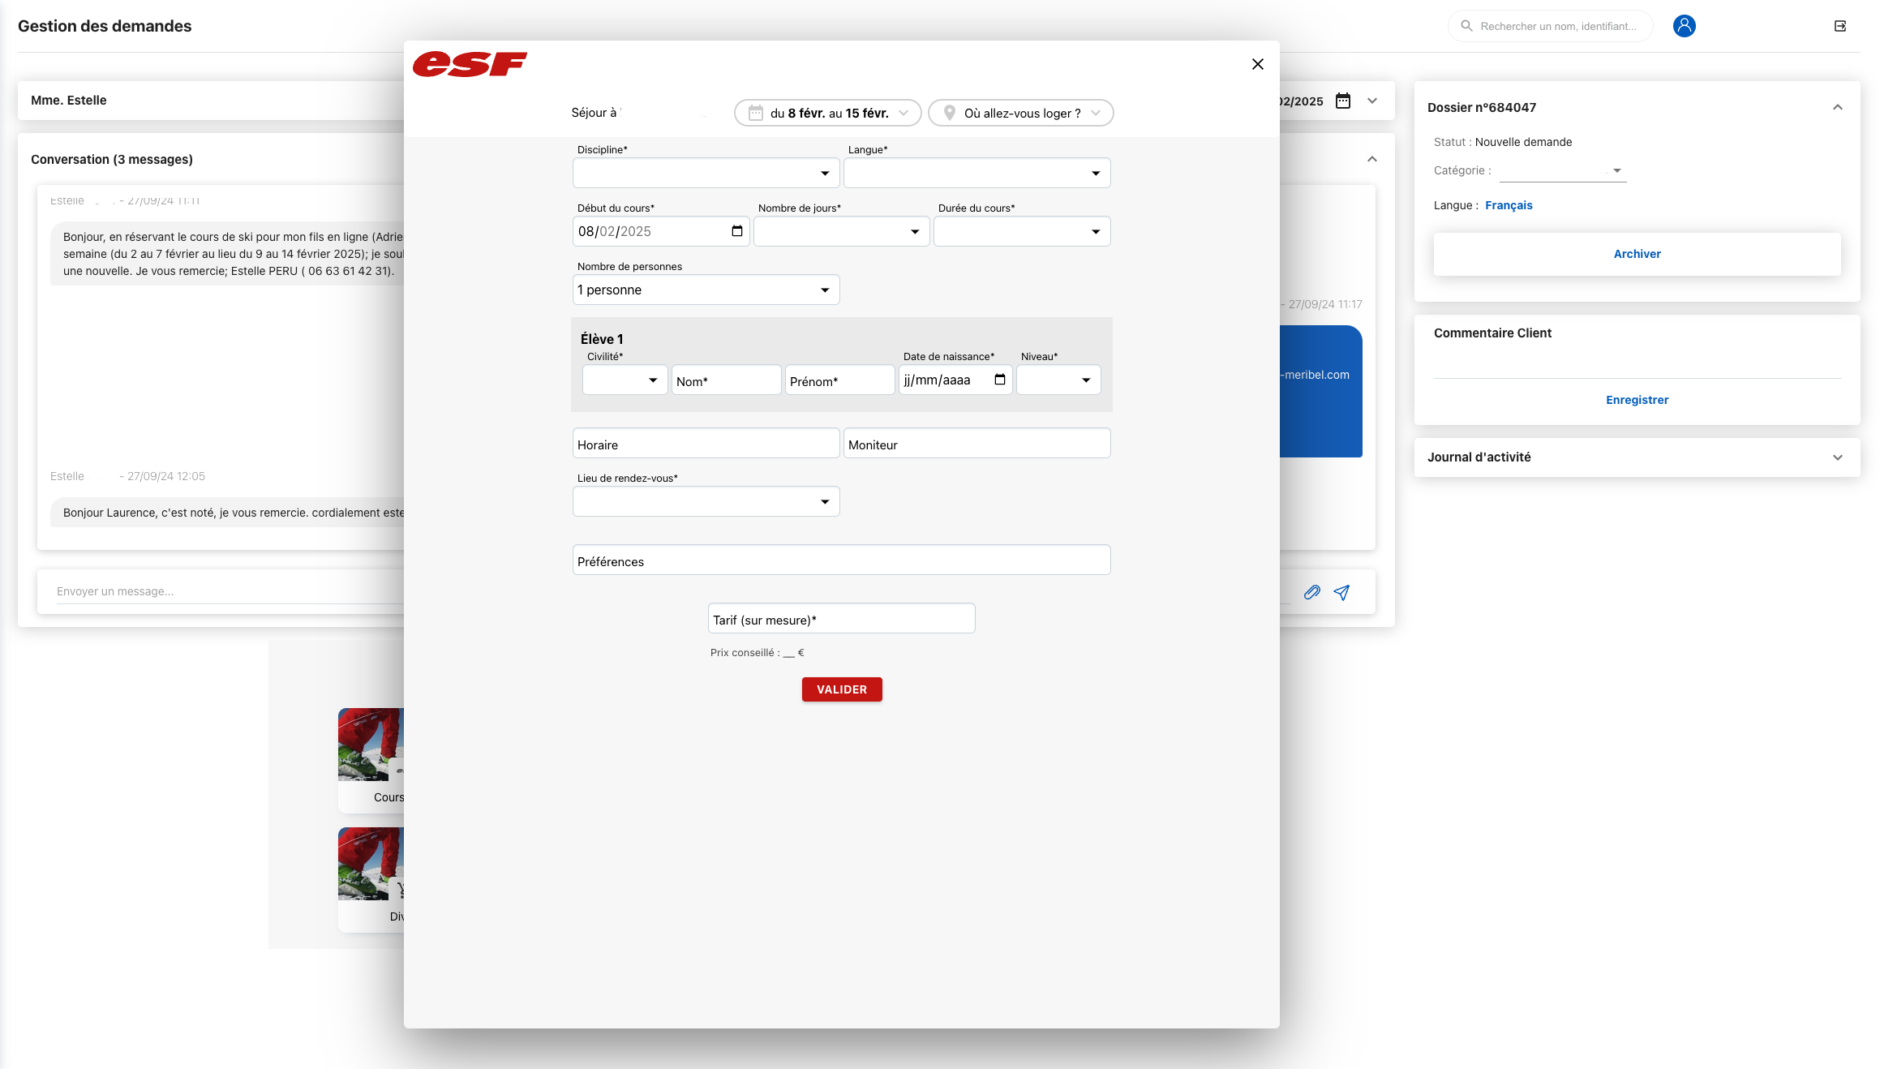Click the ESF logo
The image size is (1880, 1069).
point(470,64)
